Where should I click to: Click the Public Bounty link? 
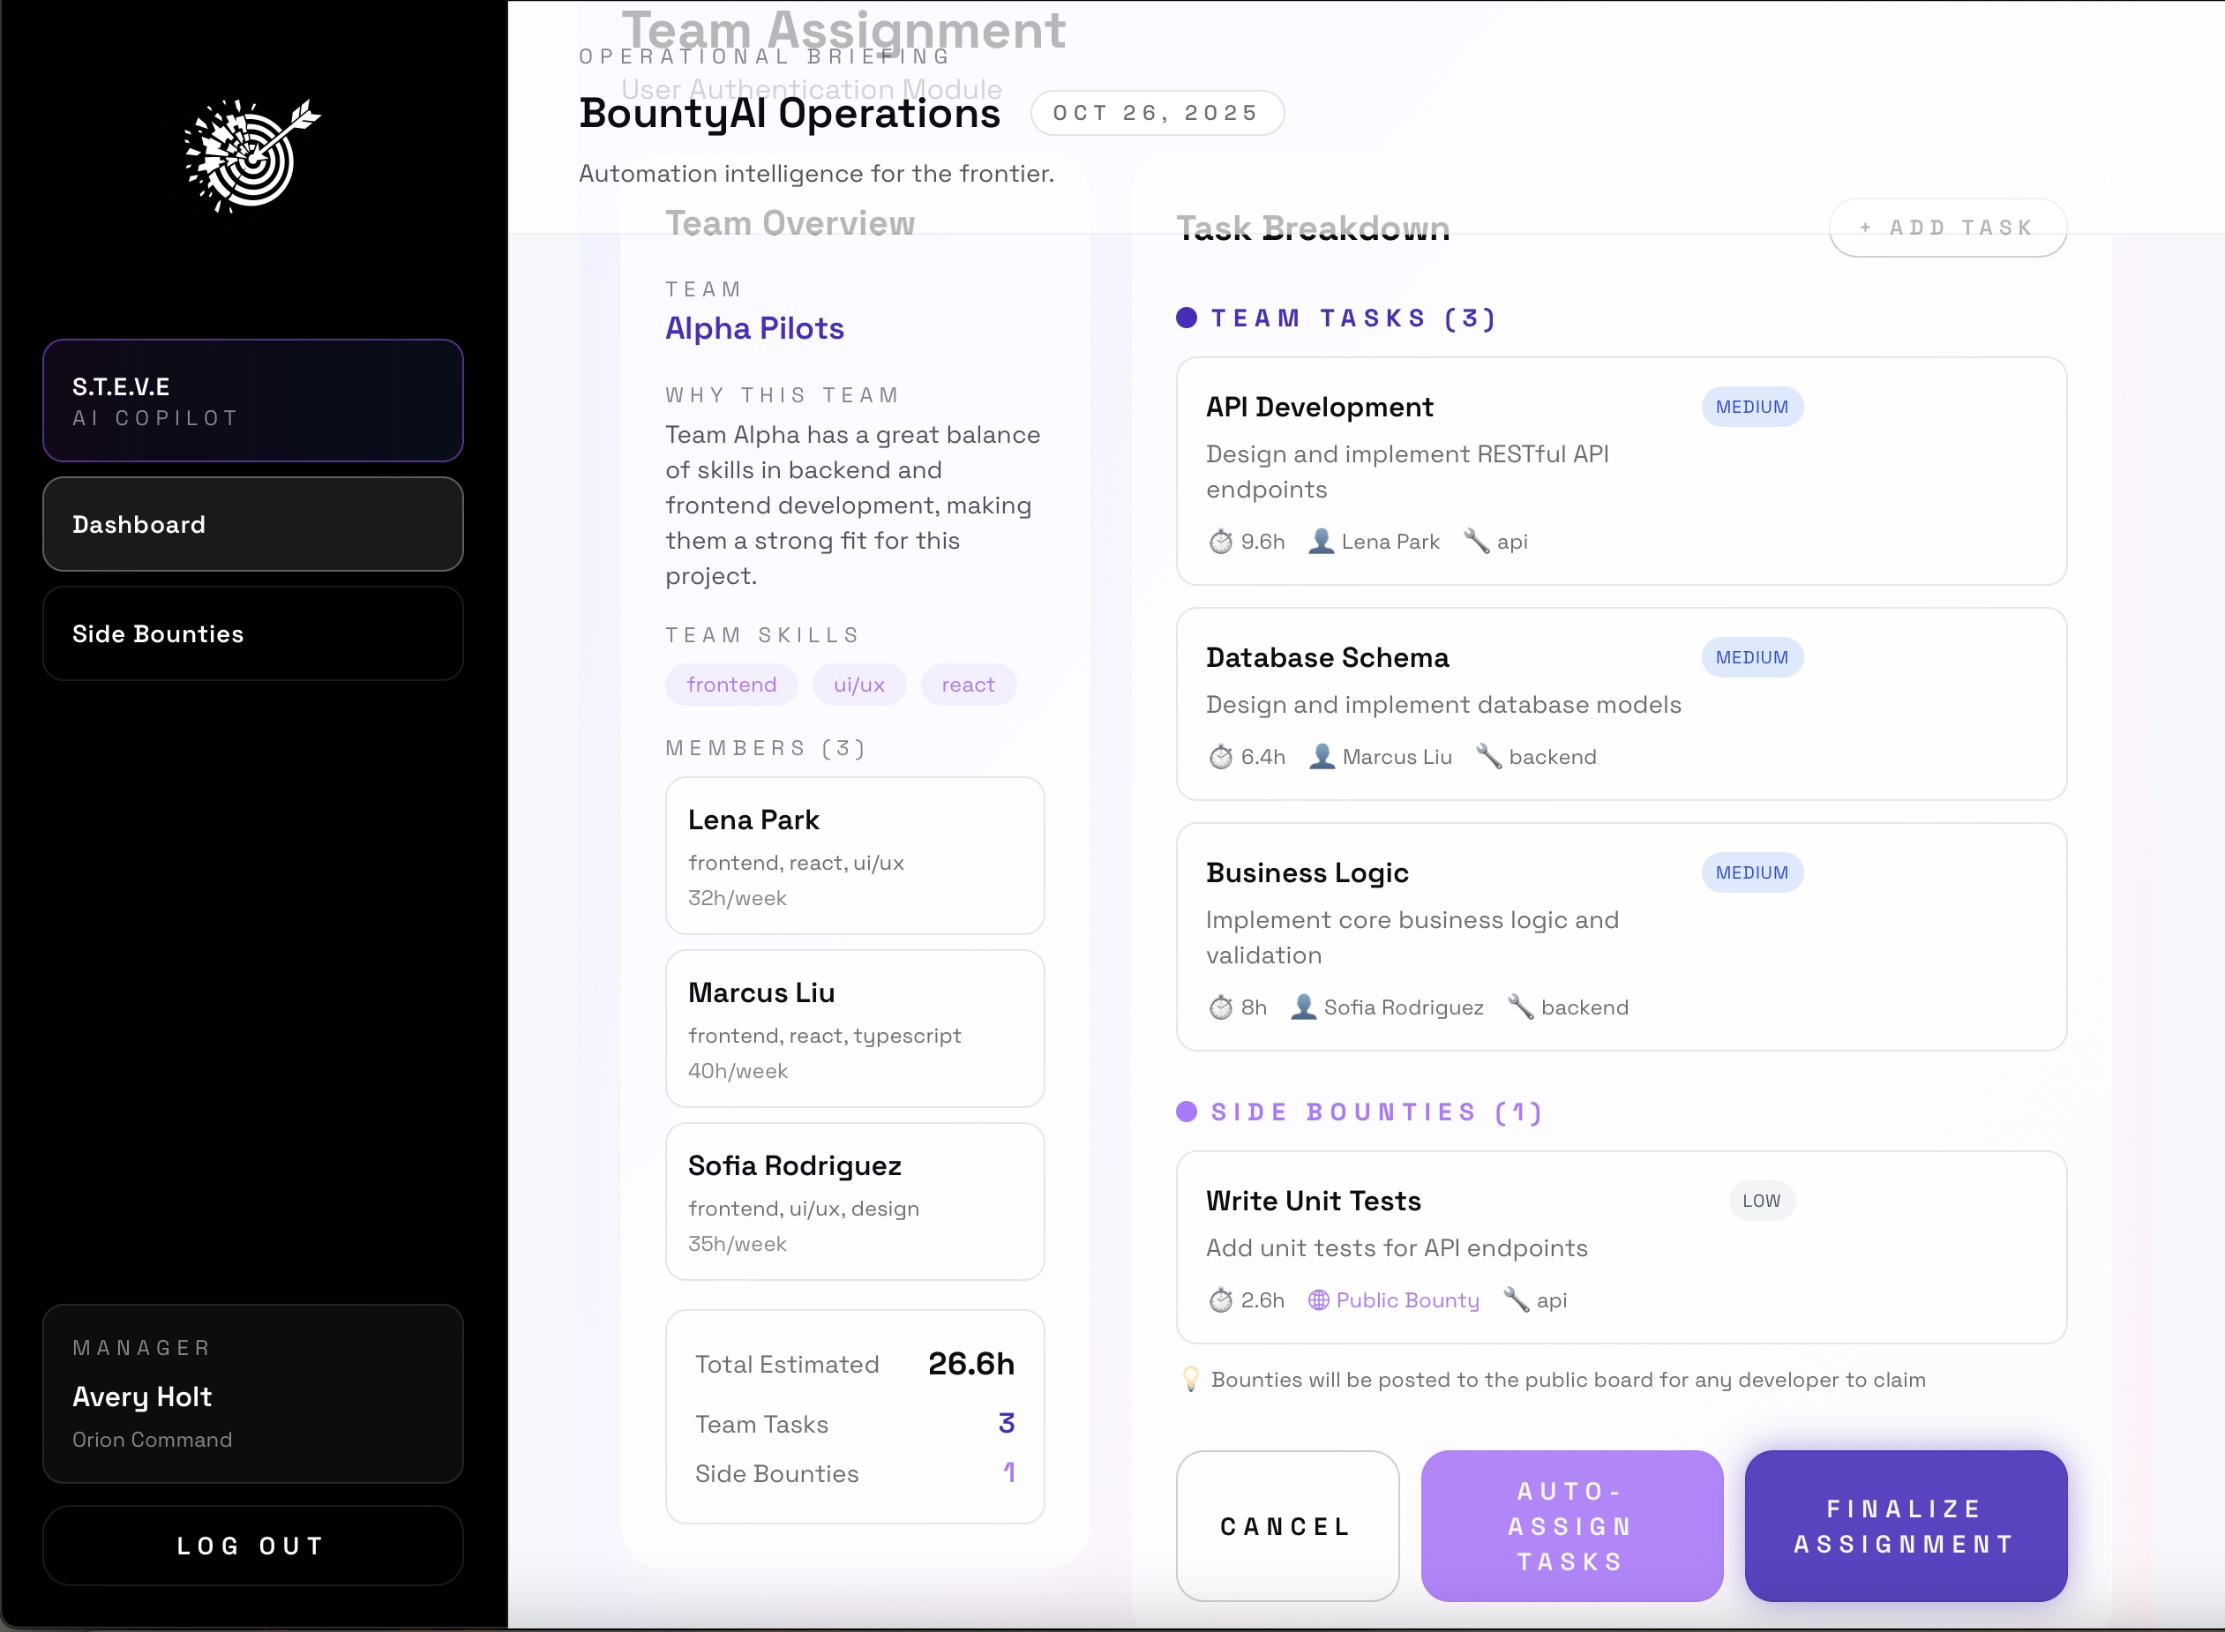(x=1407, y=1300)
